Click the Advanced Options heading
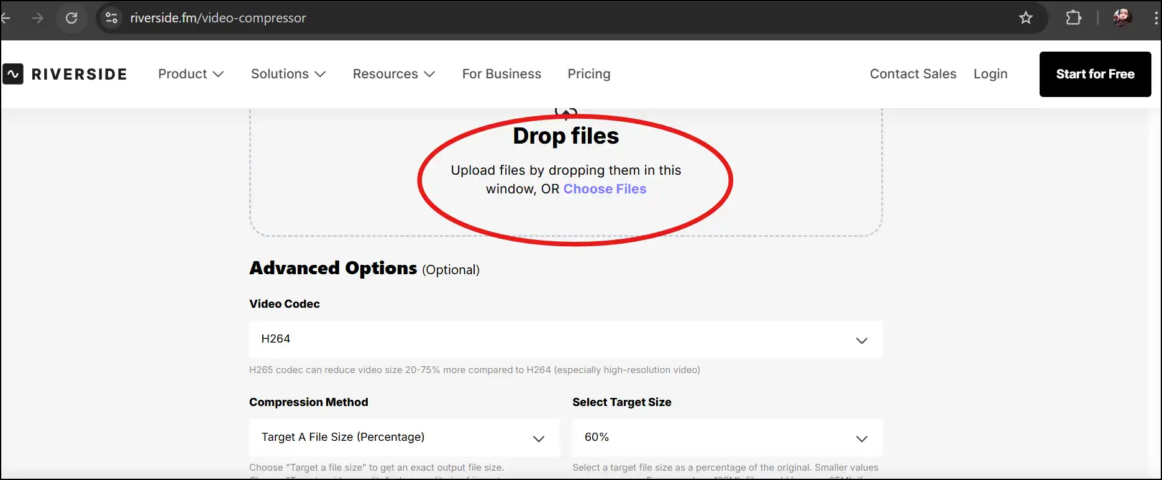1162x480 pixels. point(333,268)
